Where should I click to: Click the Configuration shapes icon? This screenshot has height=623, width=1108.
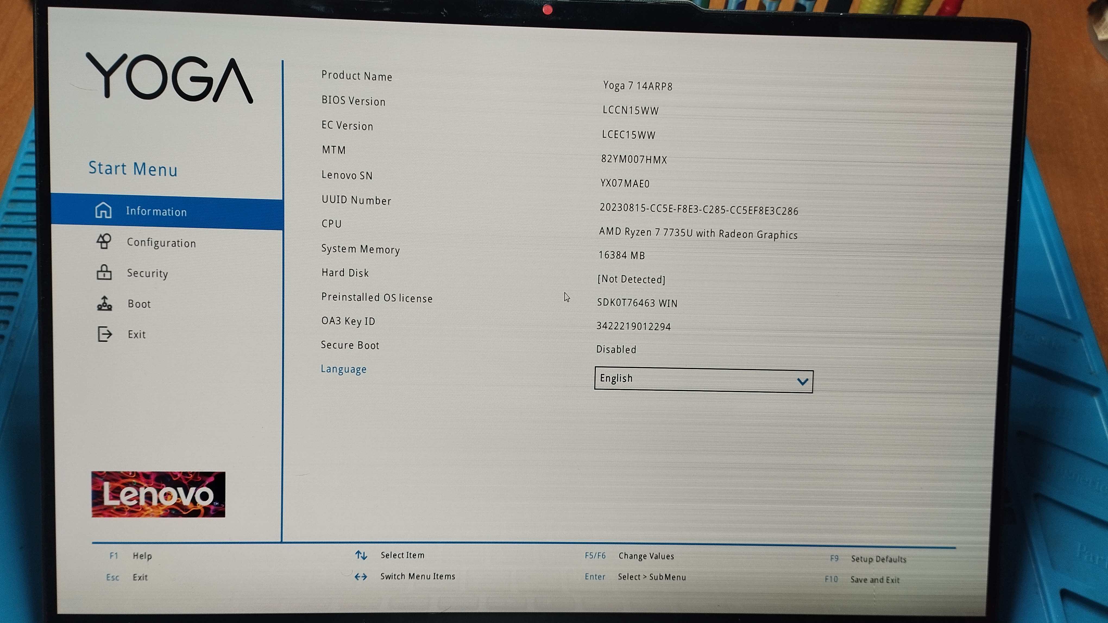104,241
